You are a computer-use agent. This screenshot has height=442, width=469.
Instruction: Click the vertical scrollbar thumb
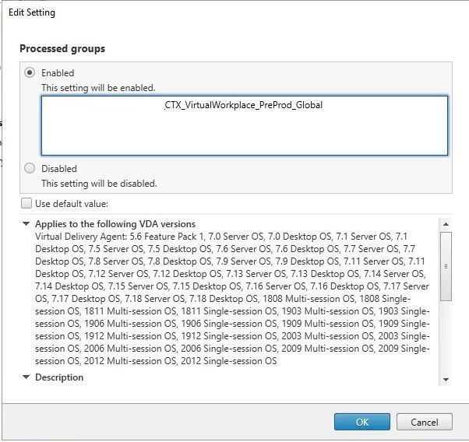tap(446, 265)
